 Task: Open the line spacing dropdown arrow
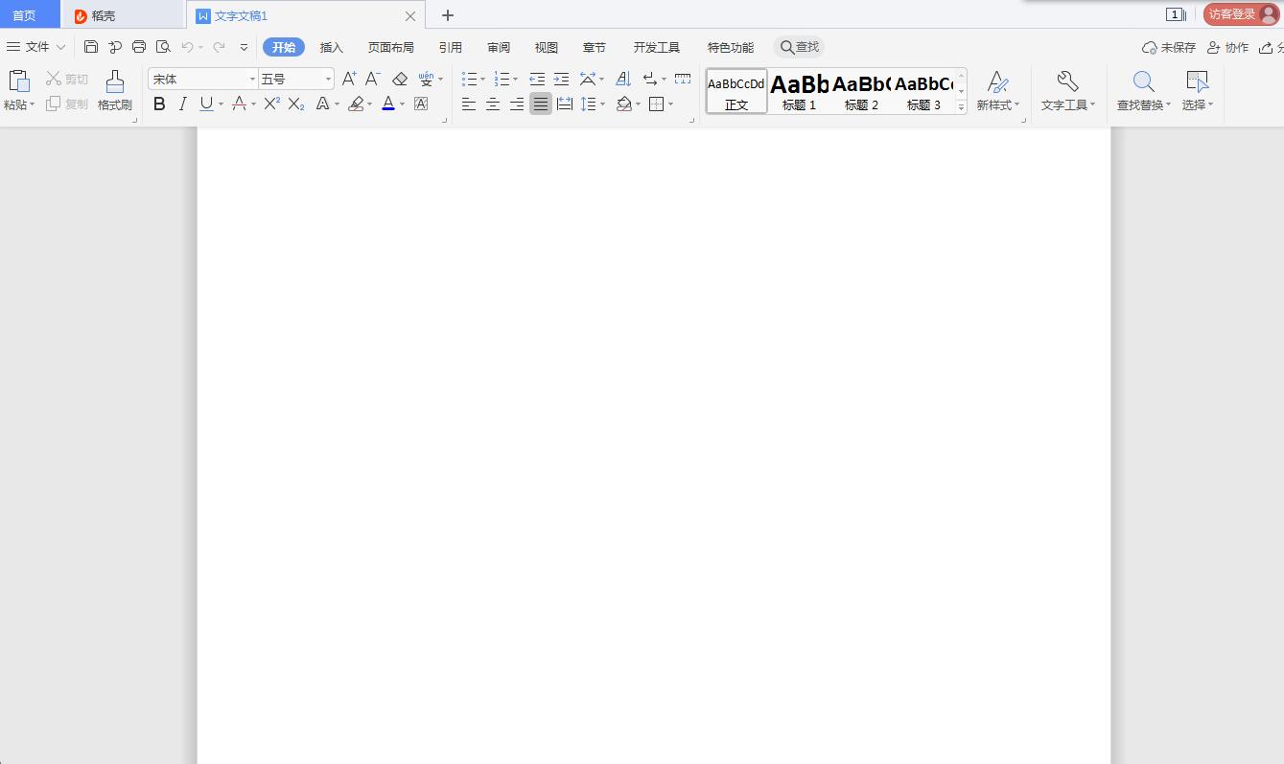pos(601,104)
